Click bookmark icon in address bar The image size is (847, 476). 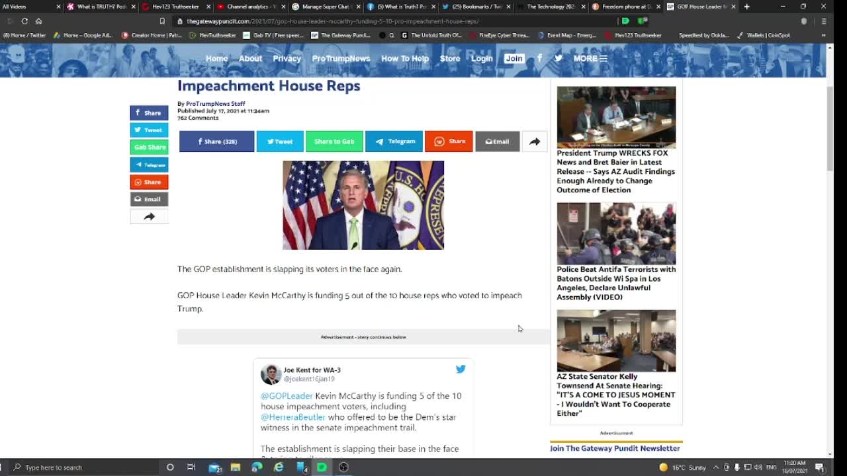(162, 21)
